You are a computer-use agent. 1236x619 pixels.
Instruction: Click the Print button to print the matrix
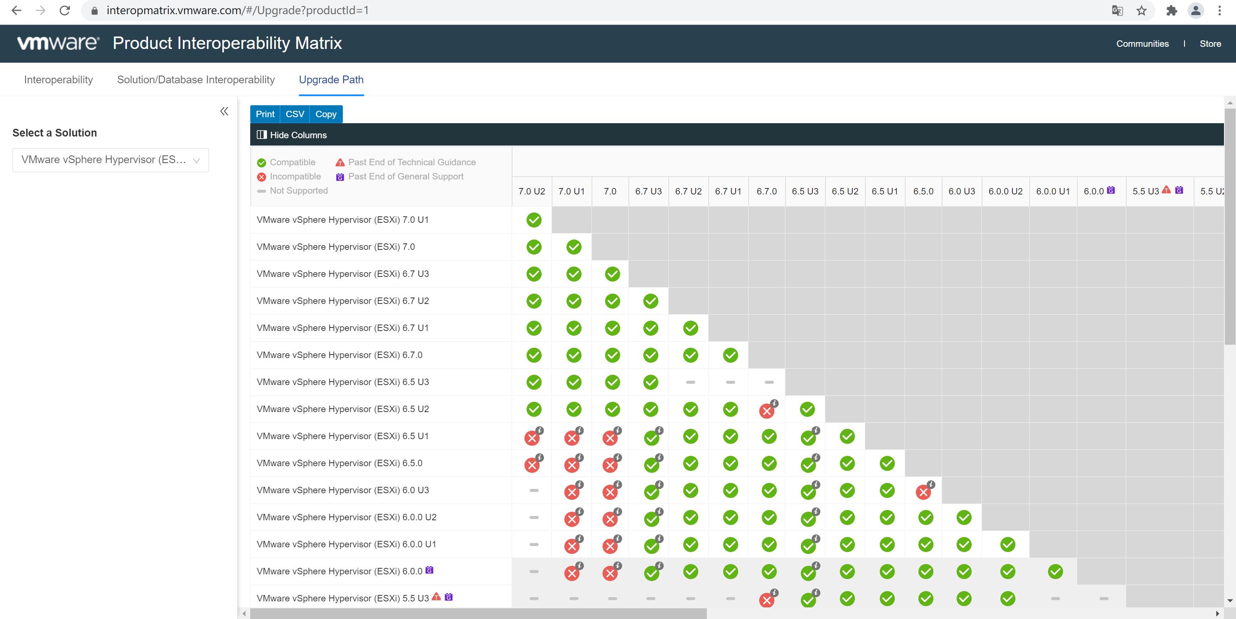265,114
